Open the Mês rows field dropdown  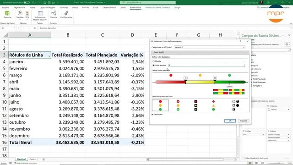263,134
